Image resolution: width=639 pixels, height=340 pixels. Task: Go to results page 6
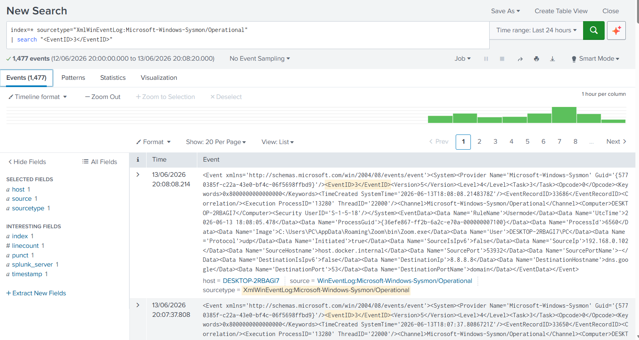pyautogui.click(x=543, y=142)
